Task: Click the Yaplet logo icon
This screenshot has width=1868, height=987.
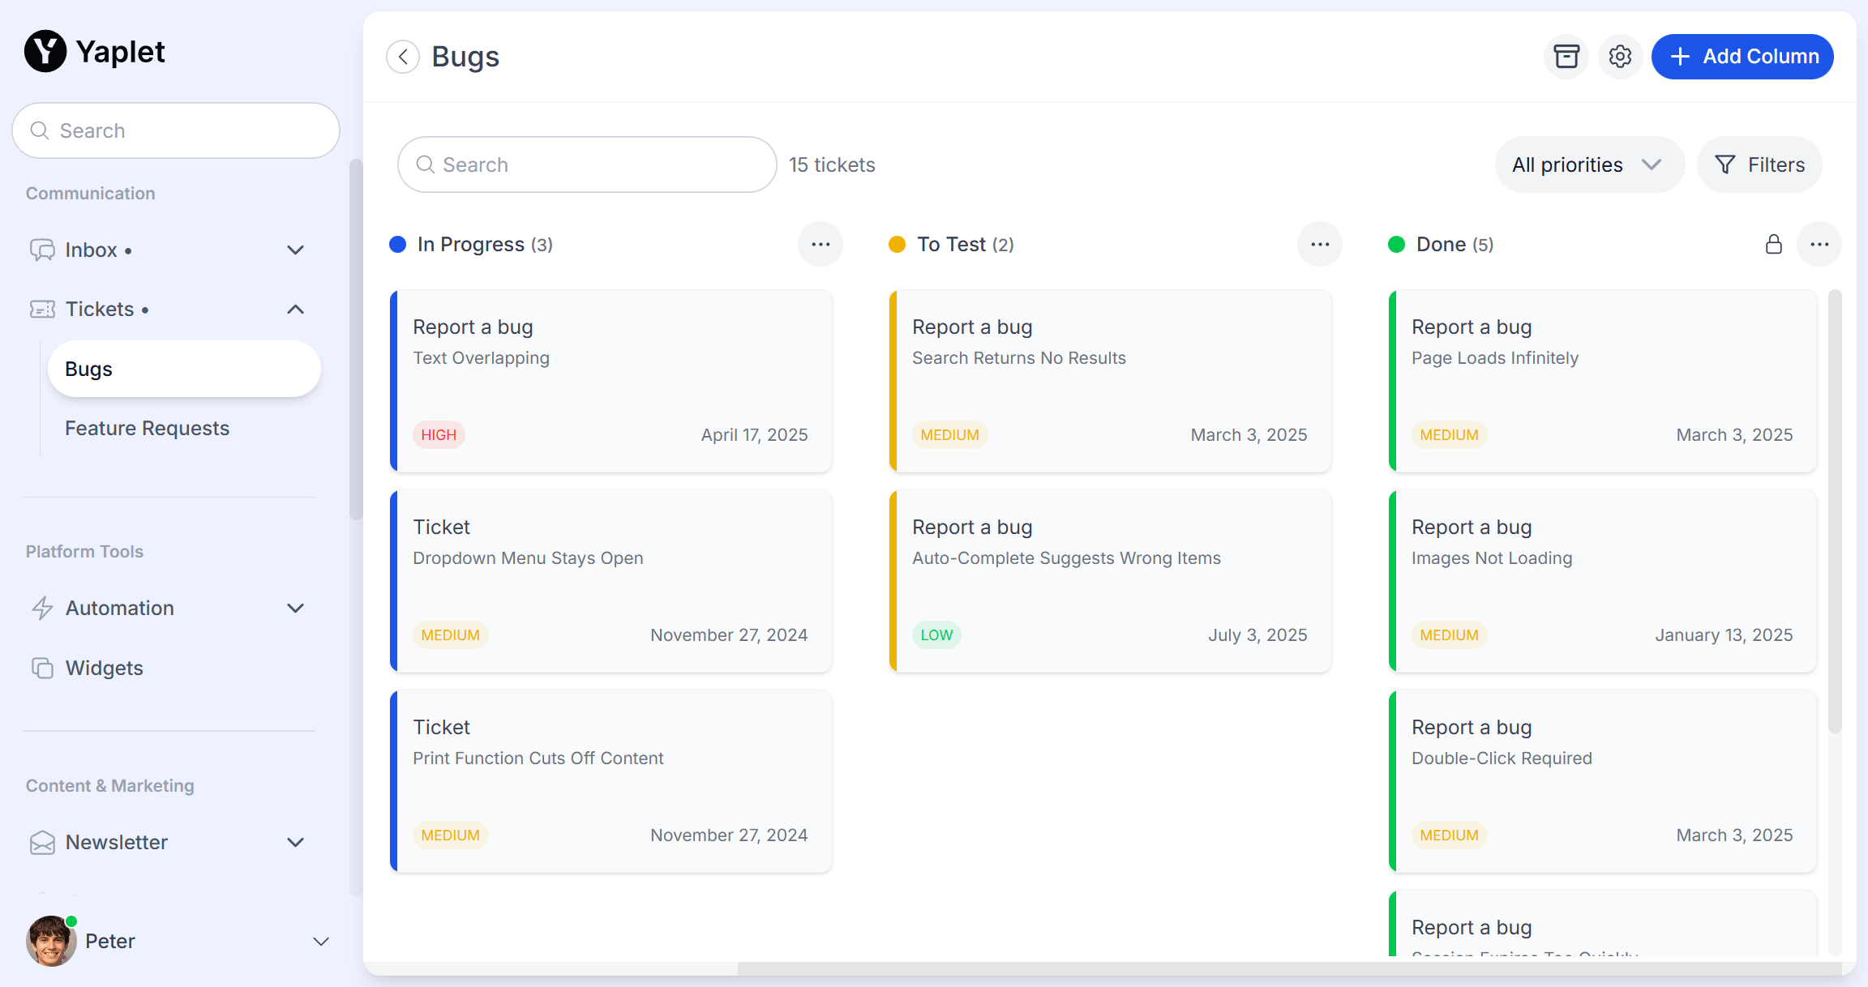Action: tap(45, 52)
